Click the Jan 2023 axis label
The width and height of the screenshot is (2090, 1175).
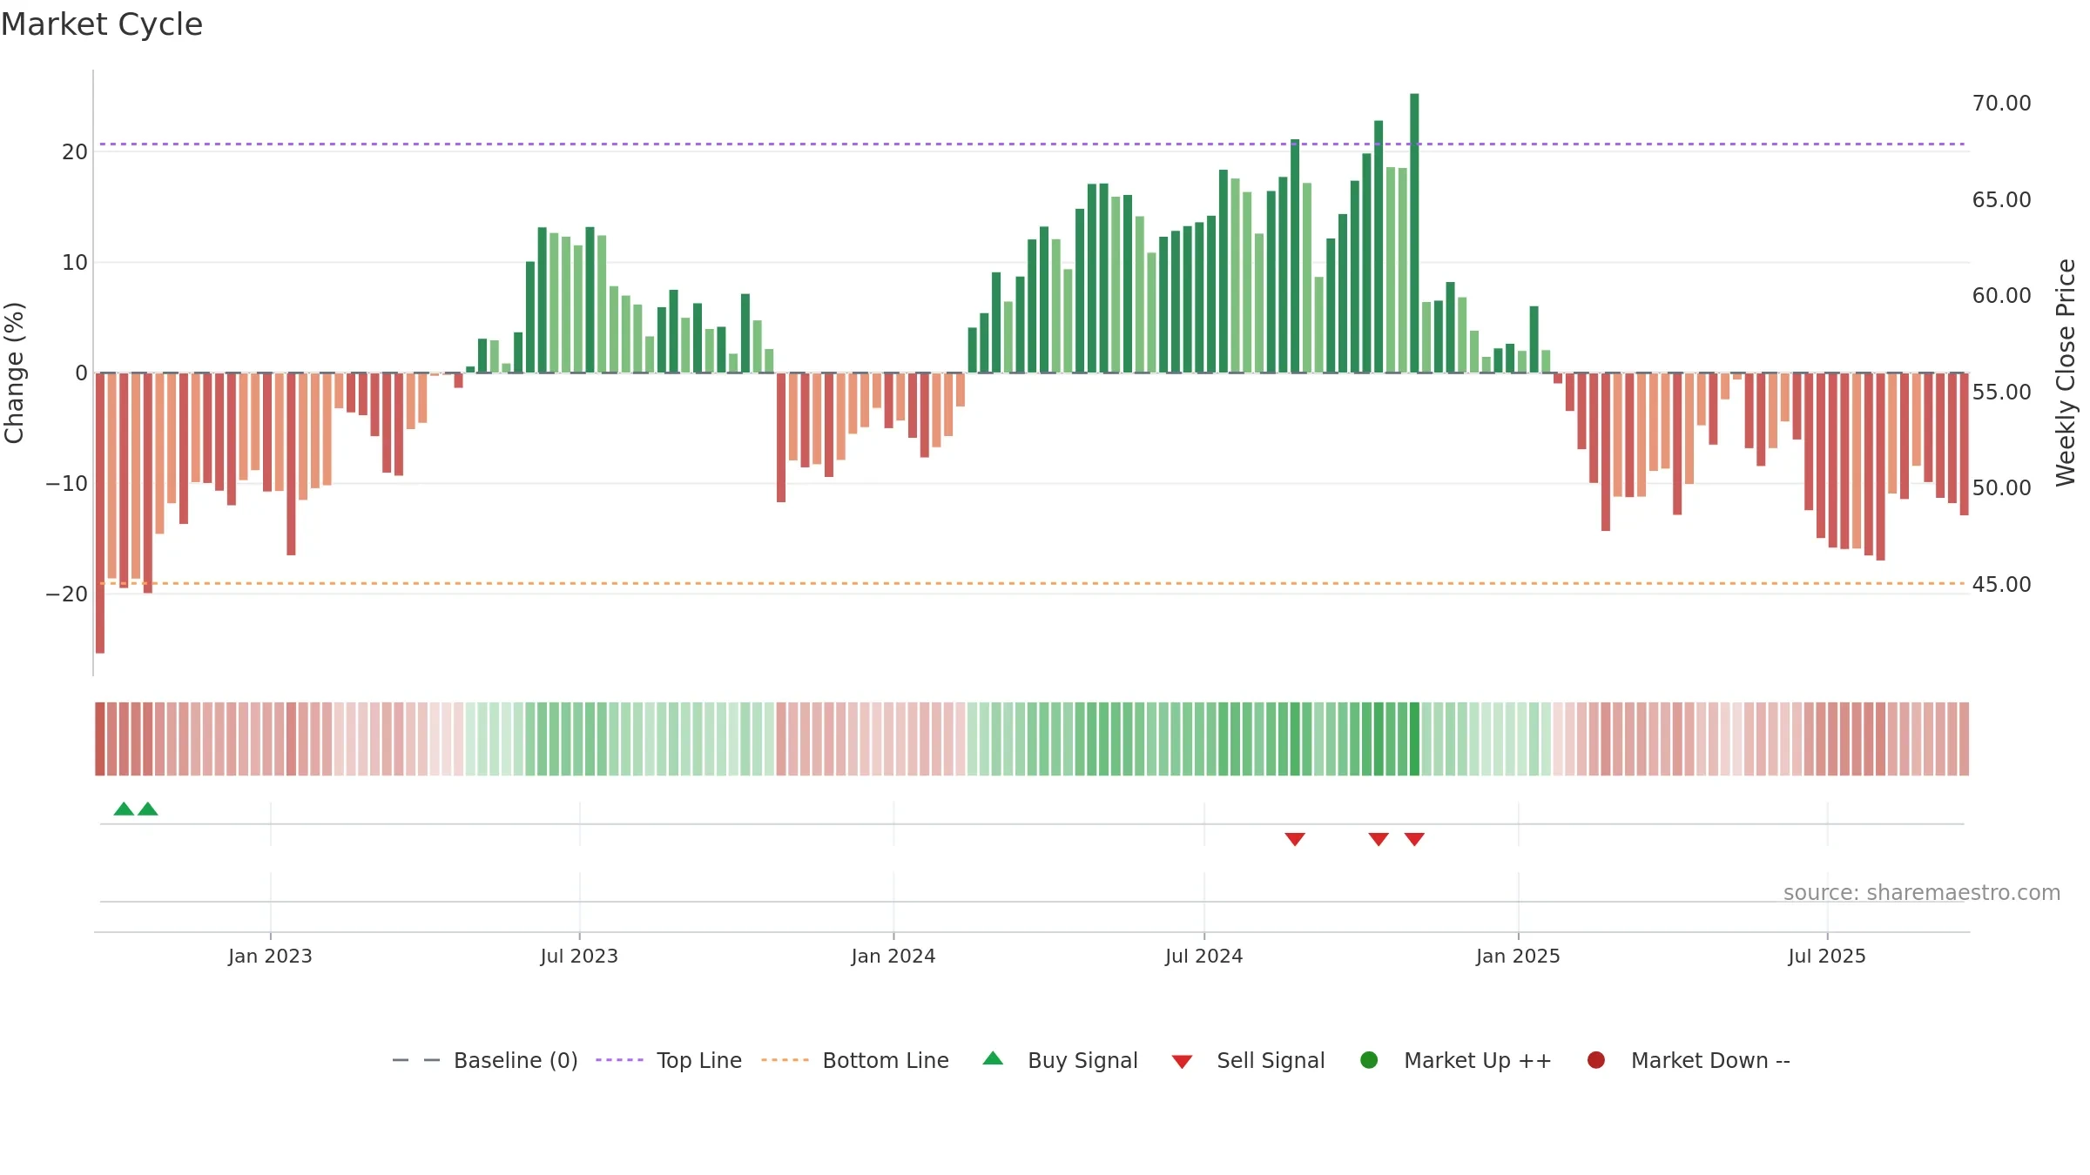(270, 956)
